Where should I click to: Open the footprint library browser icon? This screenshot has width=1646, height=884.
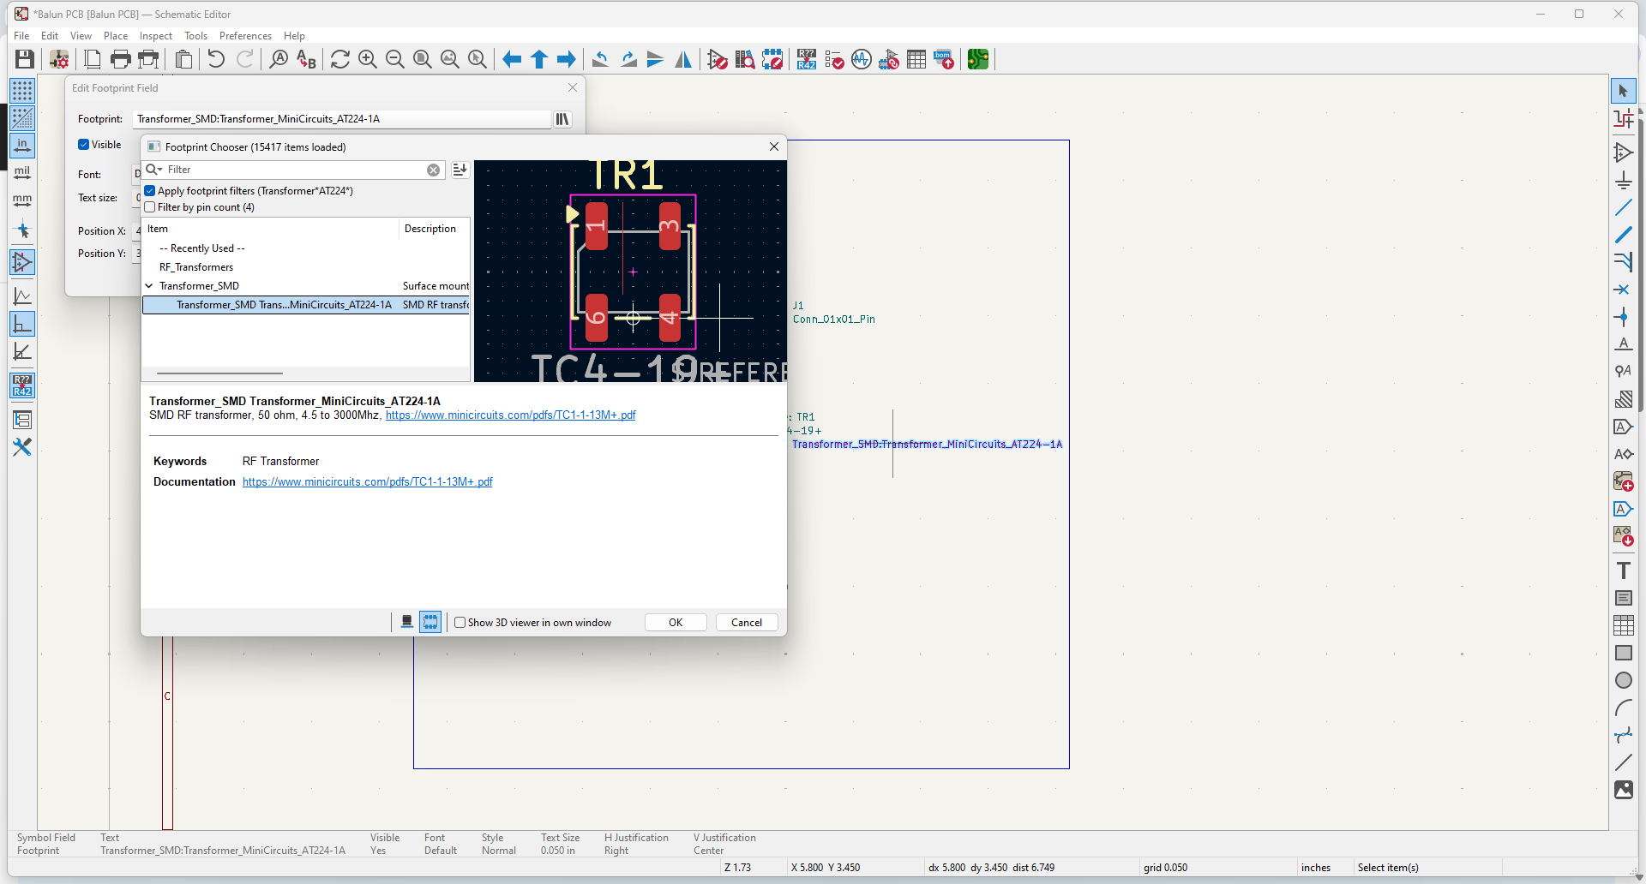point(562,119)
